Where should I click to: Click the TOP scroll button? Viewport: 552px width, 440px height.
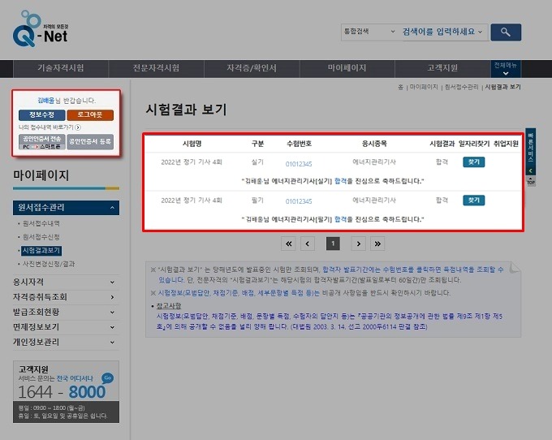[x=531, y=182]
